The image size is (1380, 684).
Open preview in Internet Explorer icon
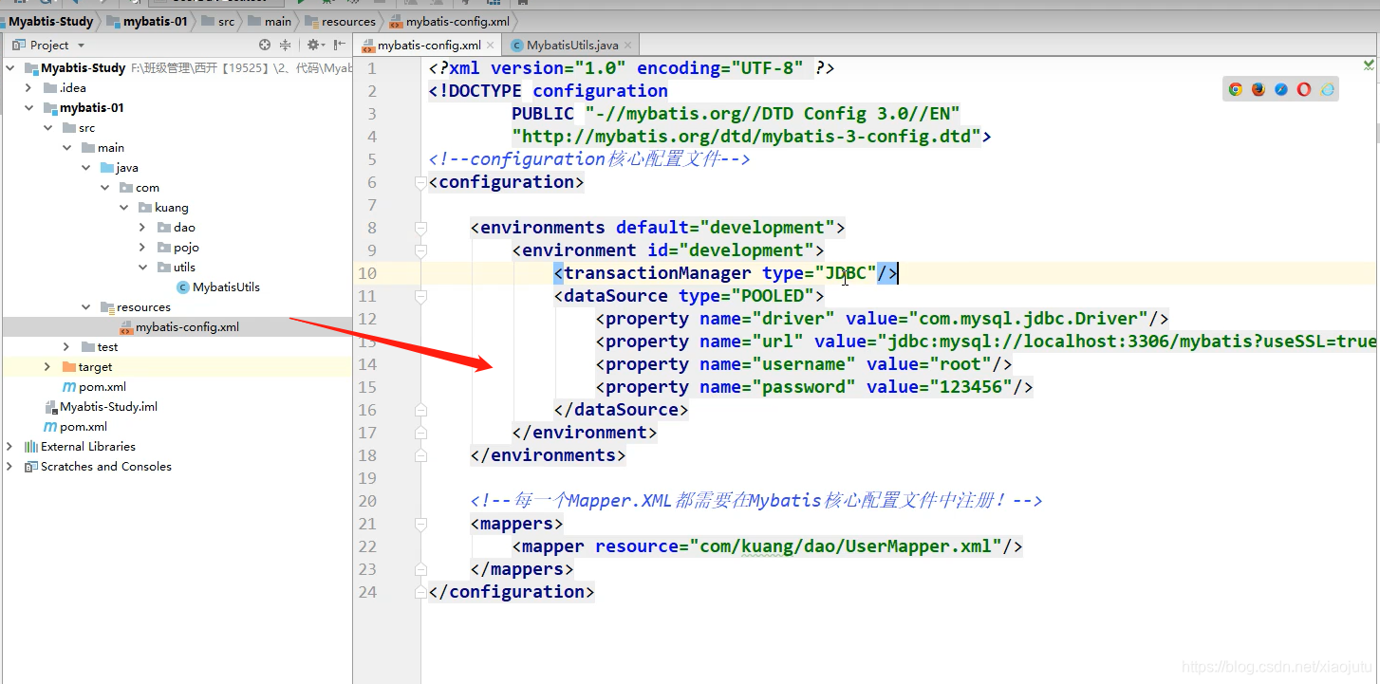coord(1328,89)
